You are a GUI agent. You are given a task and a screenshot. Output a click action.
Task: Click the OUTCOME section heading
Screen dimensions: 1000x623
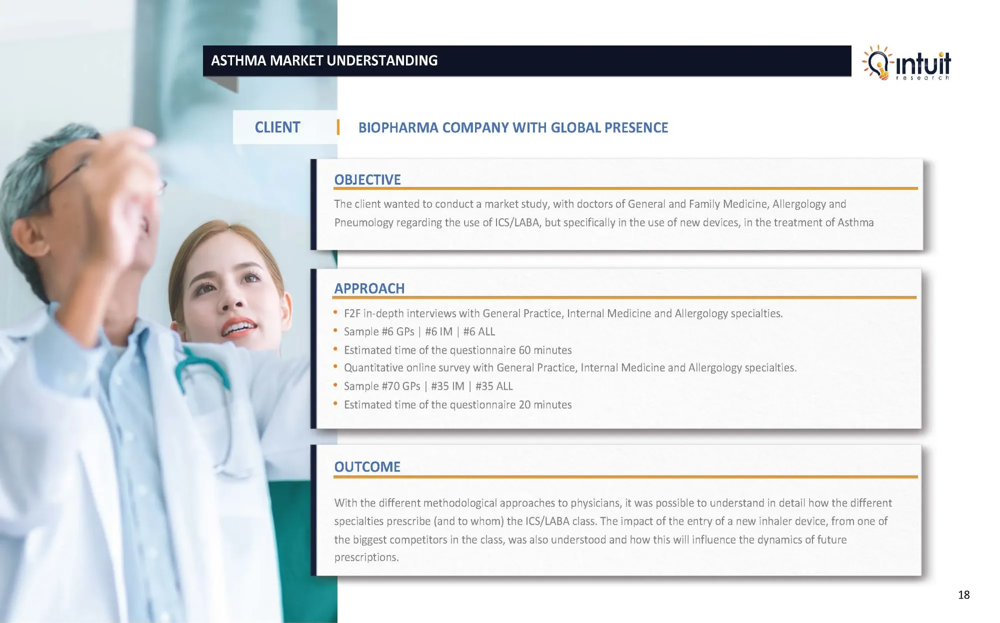(x=367, y=467)
